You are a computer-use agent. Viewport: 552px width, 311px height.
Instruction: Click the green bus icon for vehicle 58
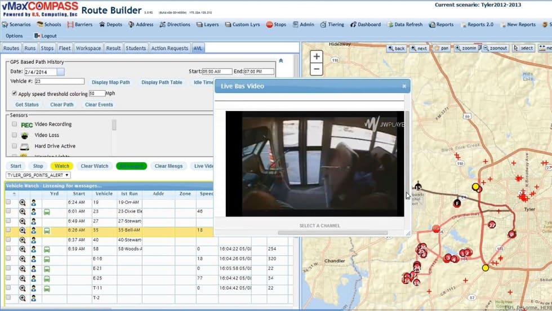click(47, 248)
